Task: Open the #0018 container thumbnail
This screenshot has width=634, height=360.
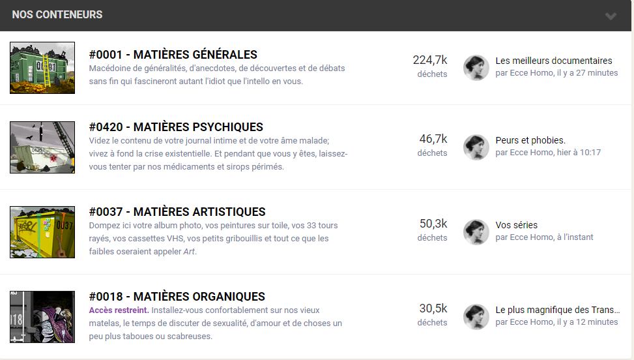Action: (42, 317)
